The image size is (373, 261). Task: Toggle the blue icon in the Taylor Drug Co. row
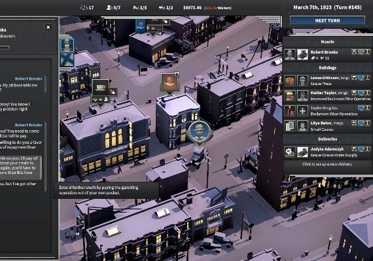coord(361,108)
